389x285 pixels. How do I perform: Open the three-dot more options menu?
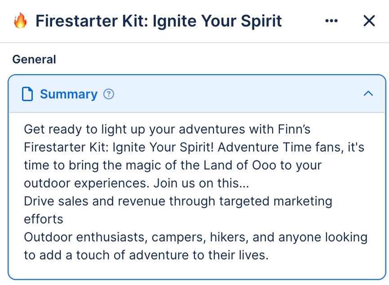[x=331, y=21]
